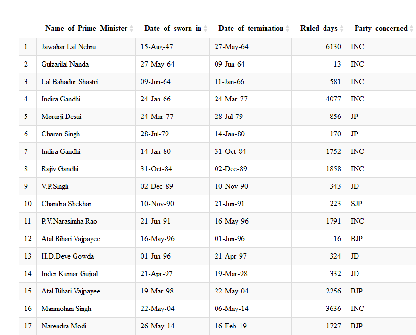
Task: Click sort arrows beside Name_of_Prime_Minister header
Action: pos(132,29)
